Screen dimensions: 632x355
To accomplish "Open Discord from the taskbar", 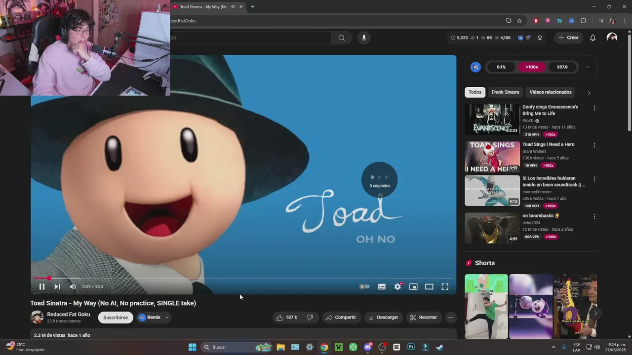I will click(367, 347).
